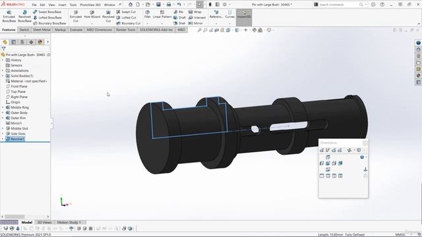Viewport: 422px width, 237px height.
Task: Open the Curves dropdown arrow
Action: (229, 24)
